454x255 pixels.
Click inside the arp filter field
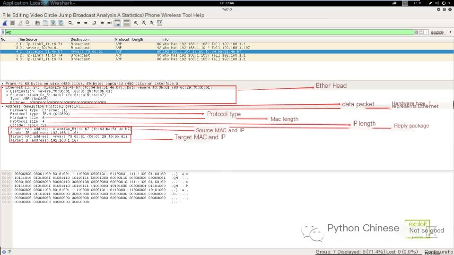point(209,32)
